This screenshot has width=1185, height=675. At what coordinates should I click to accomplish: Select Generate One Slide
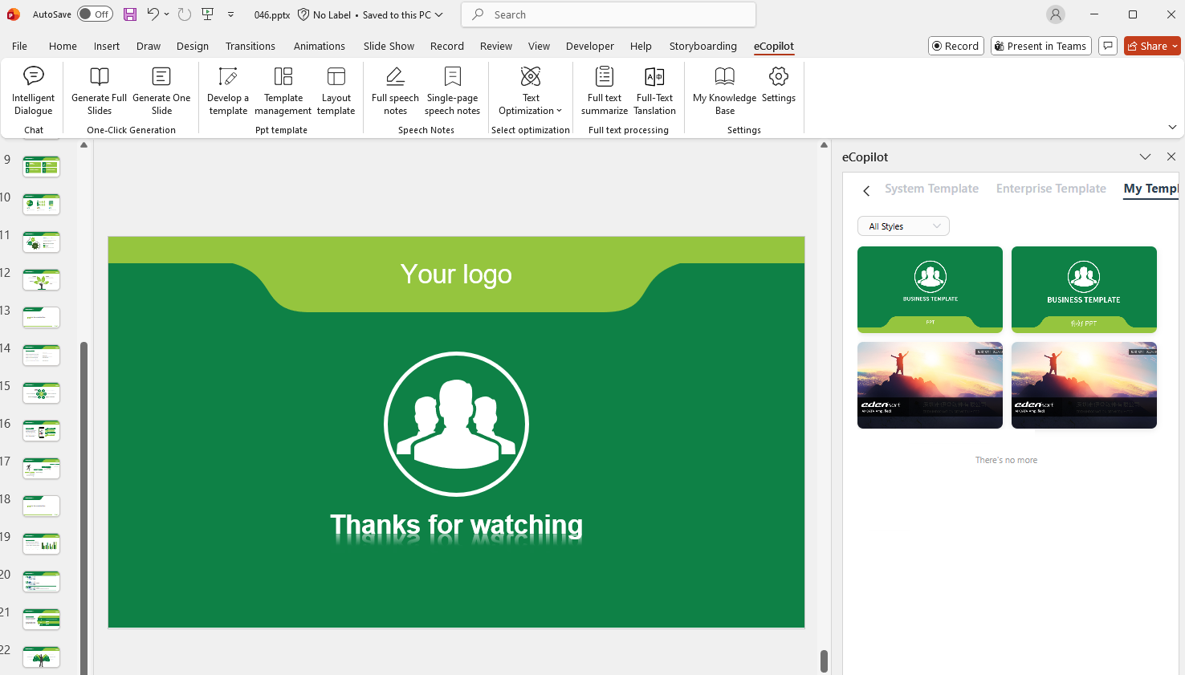(161, 91)
